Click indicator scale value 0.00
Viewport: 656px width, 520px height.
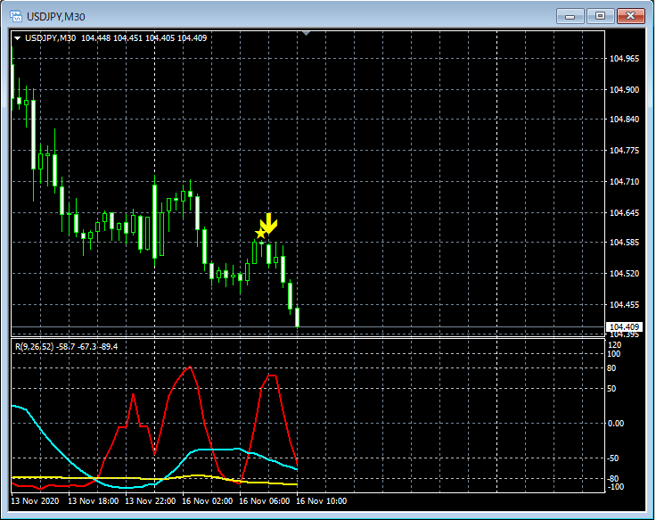[x=615, y=424]
